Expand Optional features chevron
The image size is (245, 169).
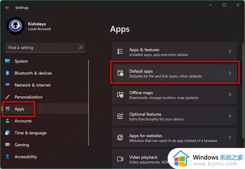click(x=230, y=116)
